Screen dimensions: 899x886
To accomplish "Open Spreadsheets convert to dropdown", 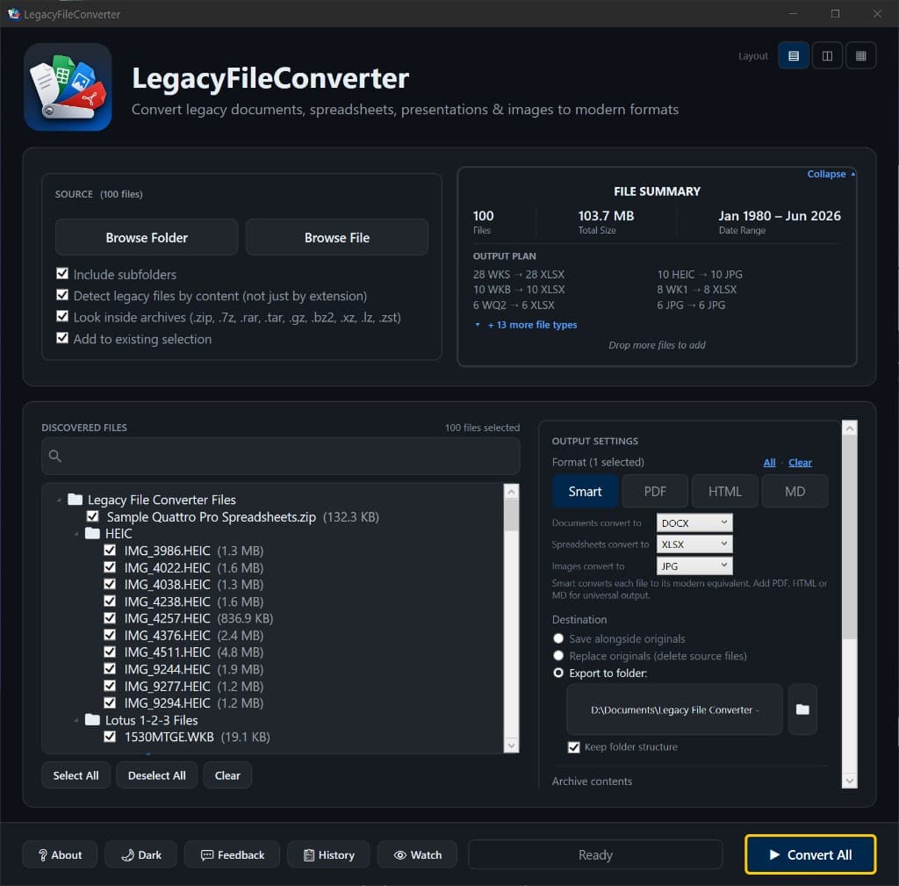I will [694, 544].
